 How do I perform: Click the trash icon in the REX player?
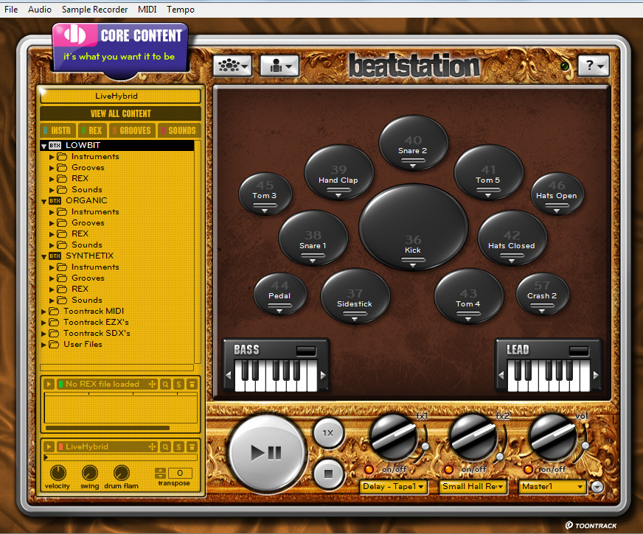click(x=192, y=384)
